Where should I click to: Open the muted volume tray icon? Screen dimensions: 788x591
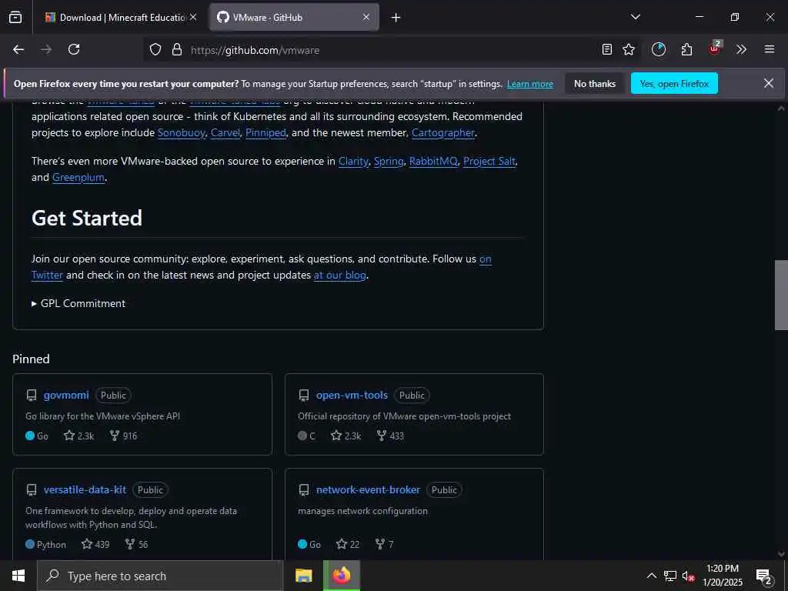(x=689, y=576)
